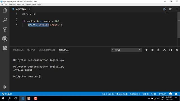Image resolution: width=180 pixels, height=101 pixels.
Task: Change file encoding via 'UTF-8'
Action: click(x=145, y=94)
